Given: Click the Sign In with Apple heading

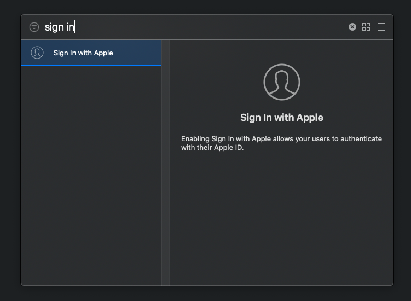Looking at the screenshot, I should point(281,118).
